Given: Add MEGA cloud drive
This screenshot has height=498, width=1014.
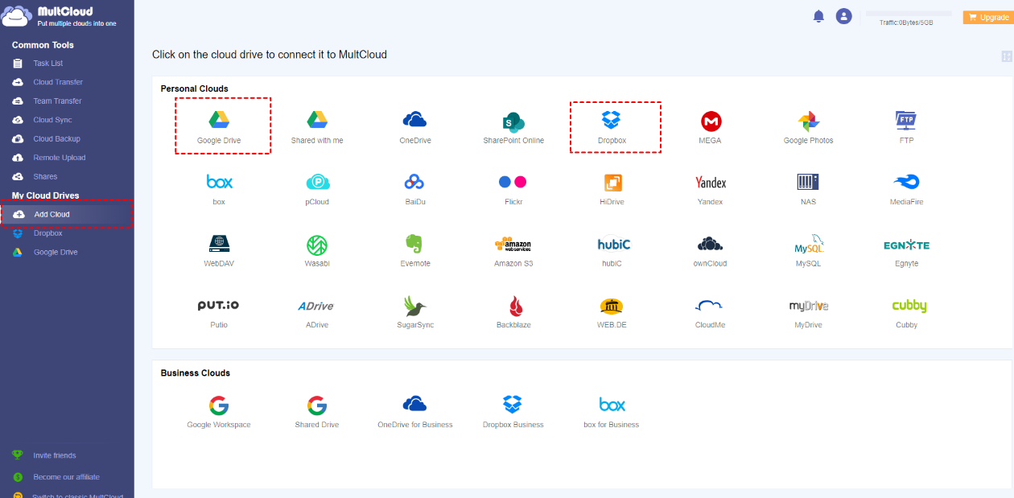Looking at the screenshot, I should click(x=711, y=127).
